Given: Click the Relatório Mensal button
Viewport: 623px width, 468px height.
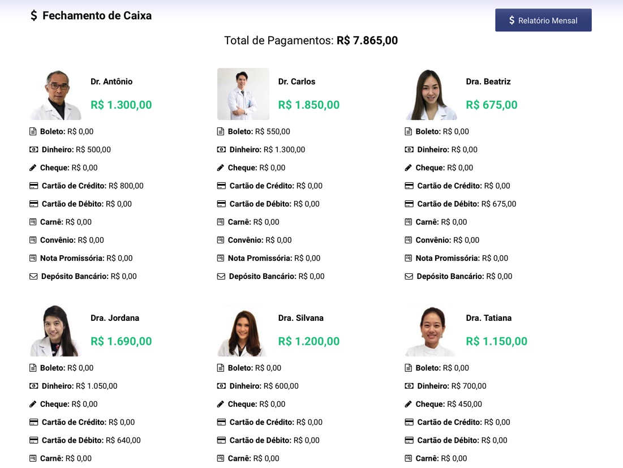Looking at the screenshot, I should (543, 20).
